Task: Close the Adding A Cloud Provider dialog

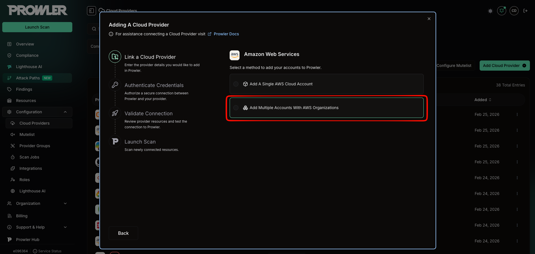Action: (429, 19)
